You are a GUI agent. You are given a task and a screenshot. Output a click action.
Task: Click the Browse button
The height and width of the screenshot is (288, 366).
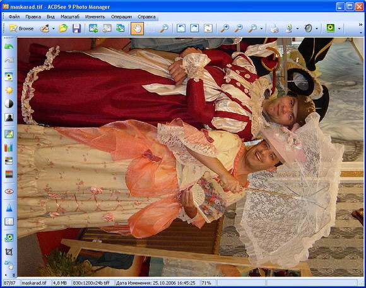(x=21, y=28)
